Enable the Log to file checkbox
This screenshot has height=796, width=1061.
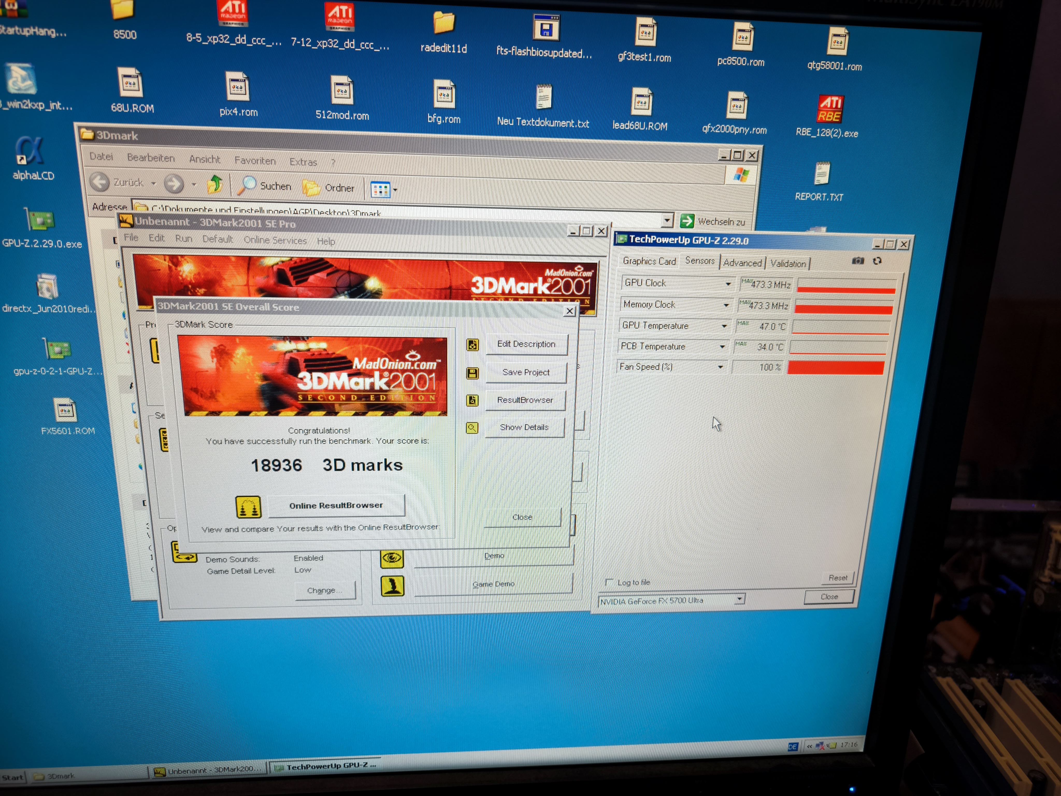point(609,582)
